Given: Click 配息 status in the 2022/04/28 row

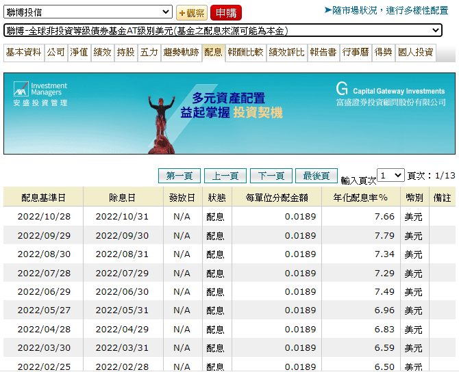Looking at the screenshot, I should point(215,330).
